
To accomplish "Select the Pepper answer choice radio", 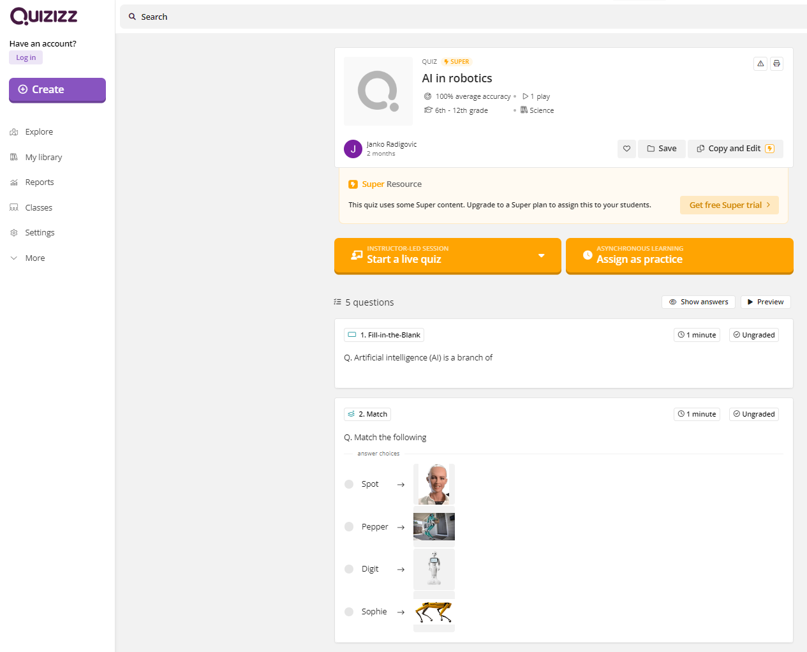I will [x=349, y=527].
